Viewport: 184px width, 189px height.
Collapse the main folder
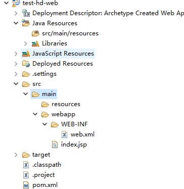[26, 94]
